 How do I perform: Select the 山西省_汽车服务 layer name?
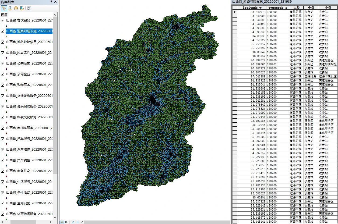(29, 139)
